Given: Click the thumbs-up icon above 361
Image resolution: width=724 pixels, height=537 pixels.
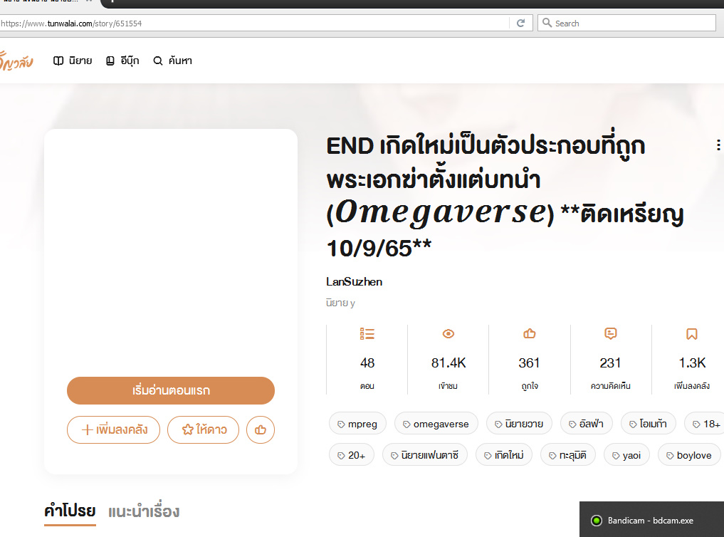Looking at the screenshot, I should tap(529, 333).
